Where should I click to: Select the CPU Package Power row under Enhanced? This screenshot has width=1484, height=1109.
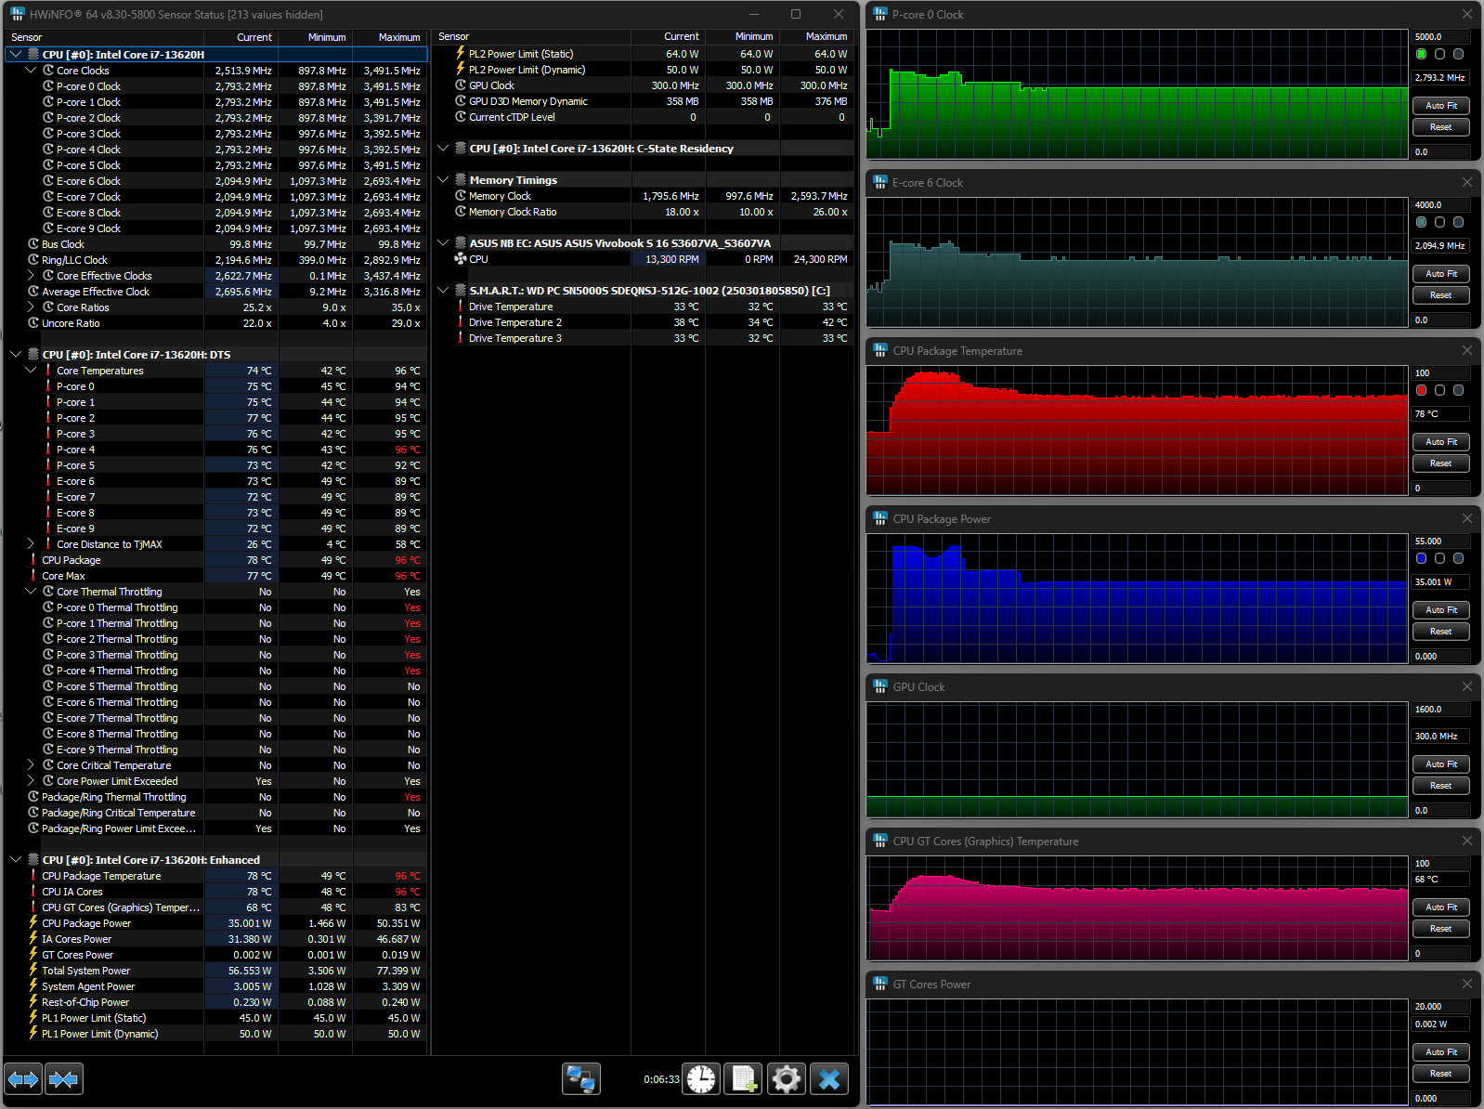click(86, 923)
